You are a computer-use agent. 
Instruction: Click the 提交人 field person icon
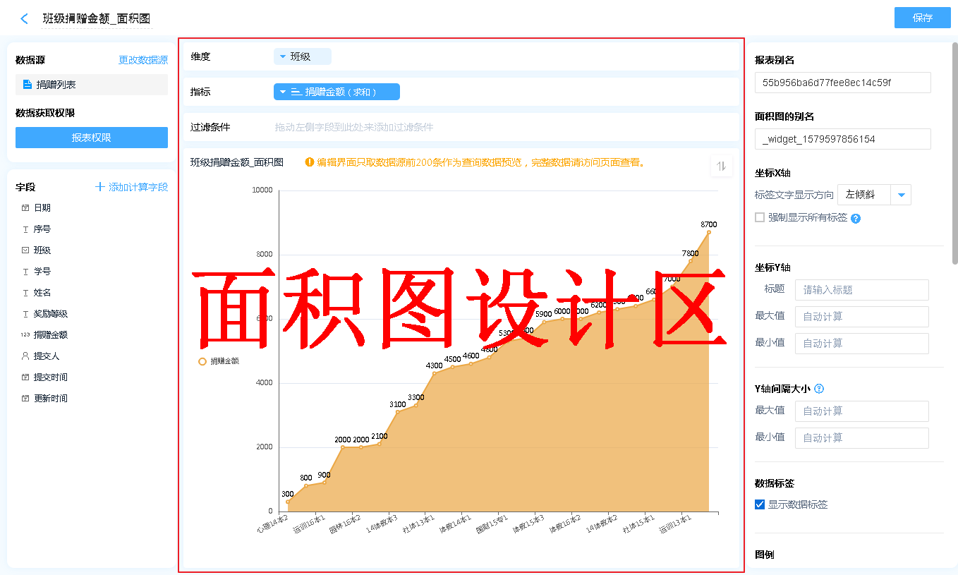point(25,356)
